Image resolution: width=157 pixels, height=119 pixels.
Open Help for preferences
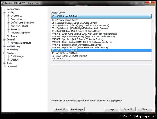111,109
